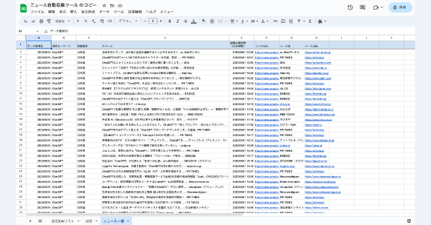
Task: Move the document to a folder
Action: (112, 5)
